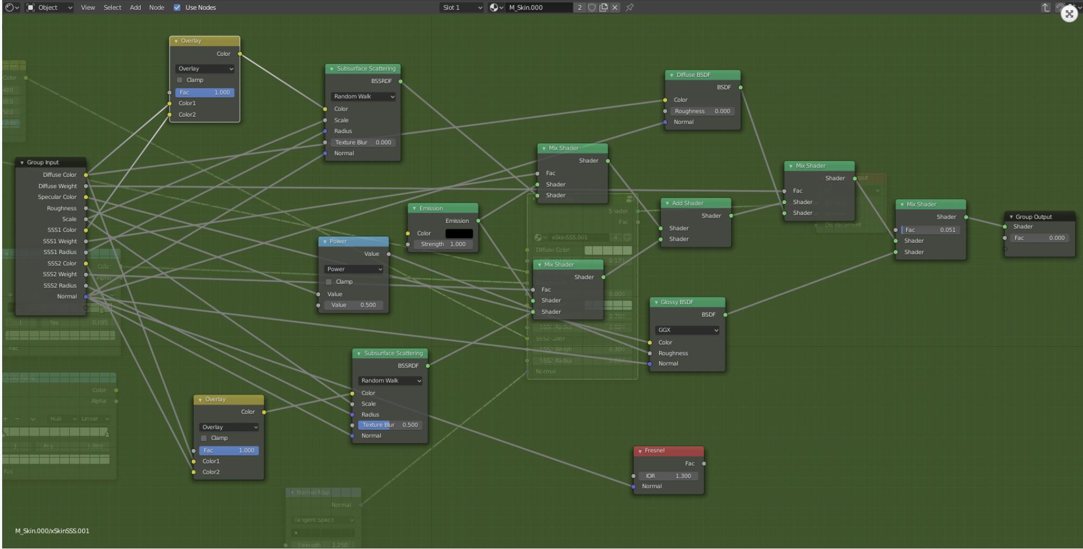Click the material browse sphere icon

[496, 8]
